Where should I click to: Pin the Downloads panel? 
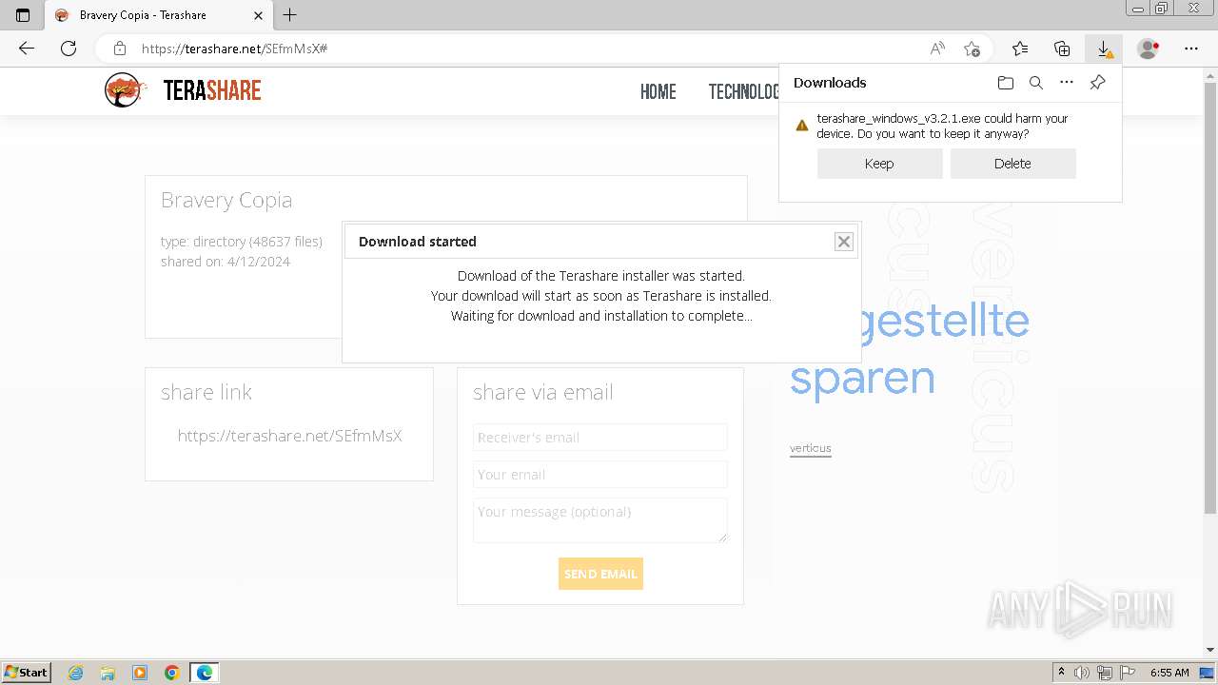click(x=1097, y=83)
